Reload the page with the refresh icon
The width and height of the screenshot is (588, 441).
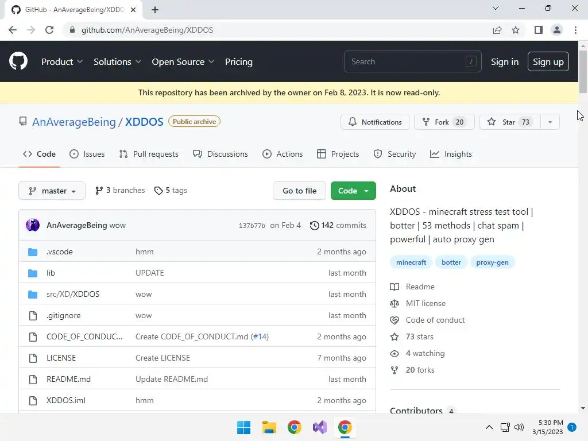(49, 30)
